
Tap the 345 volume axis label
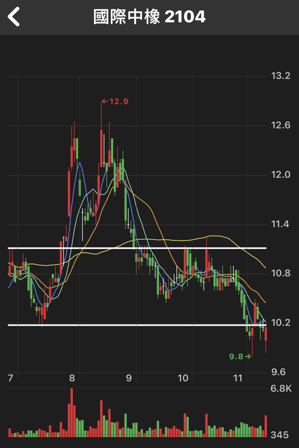point(279,435)
